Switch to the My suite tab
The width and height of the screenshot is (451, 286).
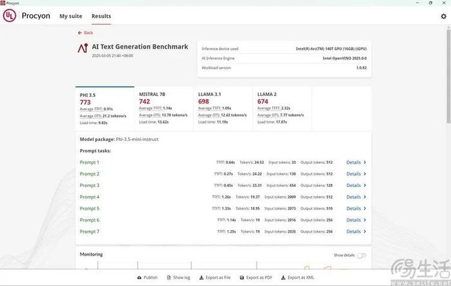pos(71,16)
